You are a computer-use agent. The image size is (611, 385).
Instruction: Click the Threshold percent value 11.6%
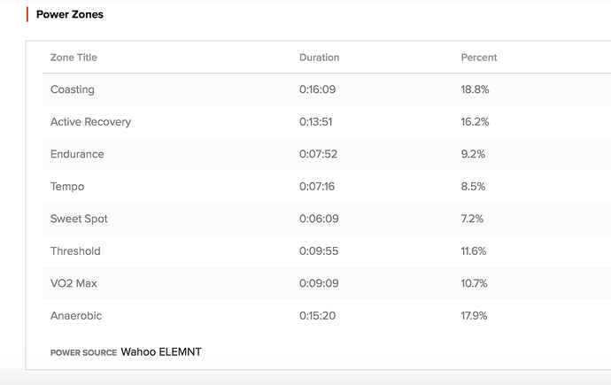click(x=475, y=251)
